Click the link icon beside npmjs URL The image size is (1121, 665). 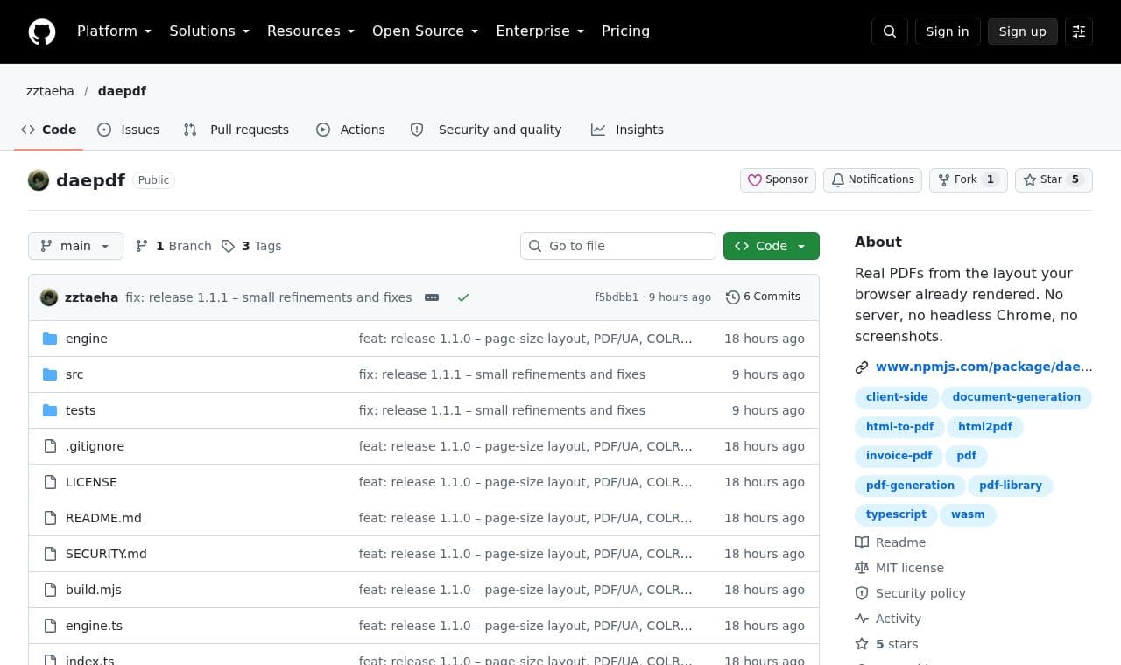862,367
